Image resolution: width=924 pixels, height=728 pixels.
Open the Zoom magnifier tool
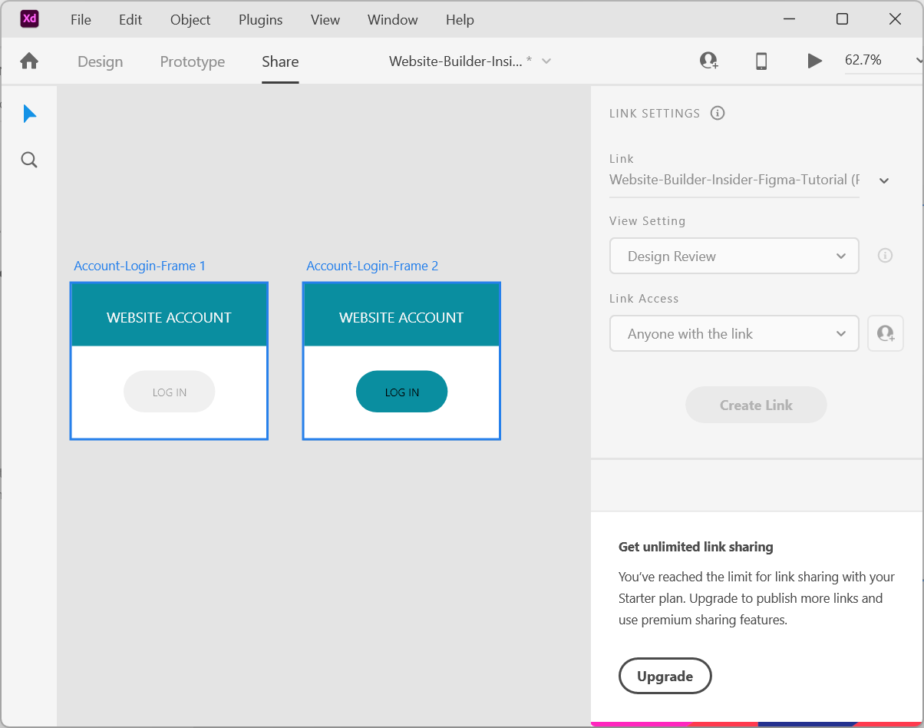[x=29, y=160]
